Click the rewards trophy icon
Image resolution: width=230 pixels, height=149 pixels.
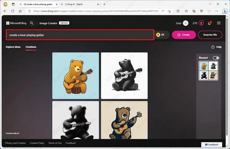(201, 23)
